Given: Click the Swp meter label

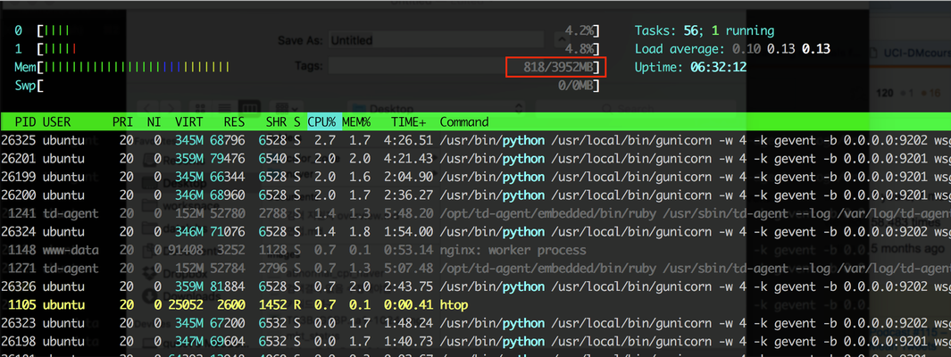Looking at the screenshot, I should click(25, 86).
